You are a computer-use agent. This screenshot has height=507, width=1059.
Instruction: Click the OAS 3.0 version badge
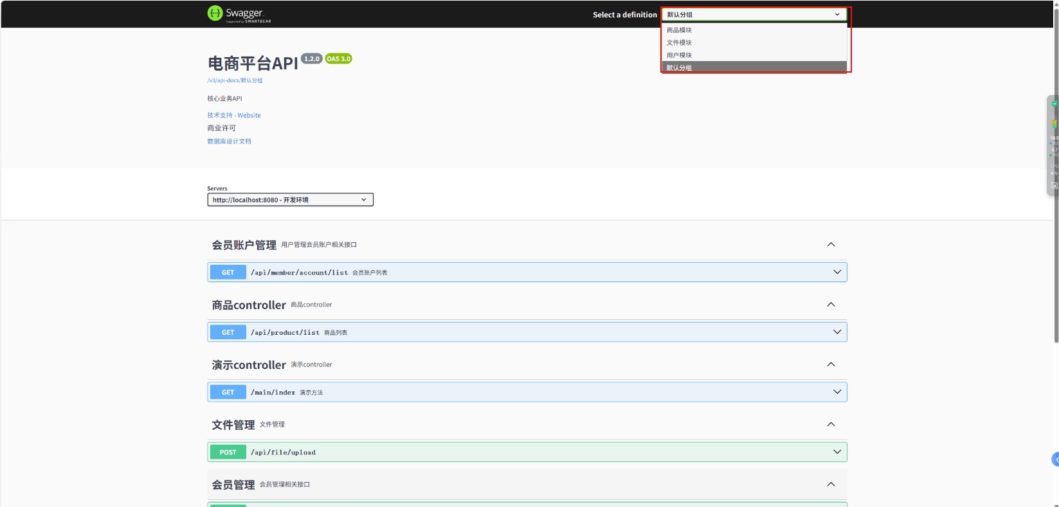click(x=338, y=59)
